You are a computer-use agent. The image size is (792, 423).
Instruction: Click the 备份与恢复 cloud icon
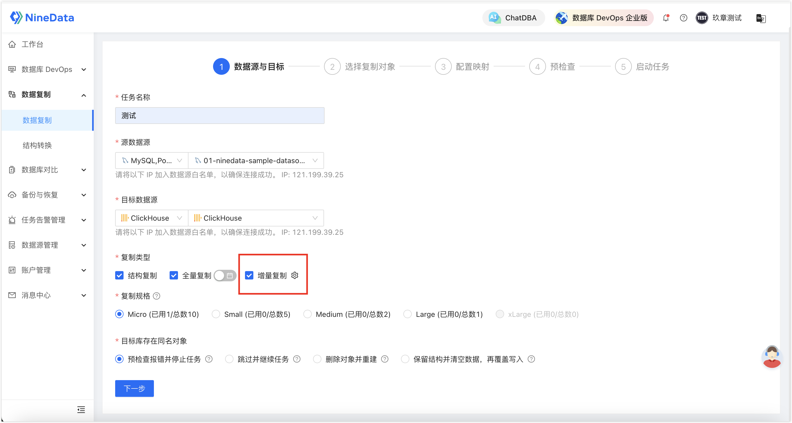tap(12, 195)
